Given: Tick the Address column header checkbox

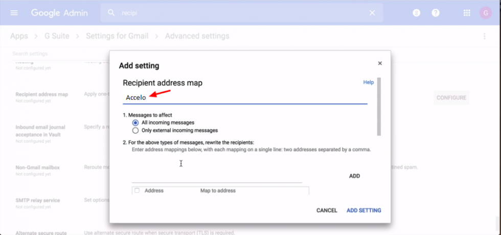Looking at the screenshot, I should coord(136,191).
